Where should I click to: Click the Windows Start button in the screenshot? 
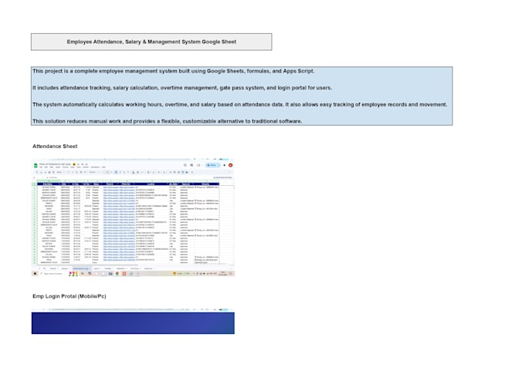(35, 274)
